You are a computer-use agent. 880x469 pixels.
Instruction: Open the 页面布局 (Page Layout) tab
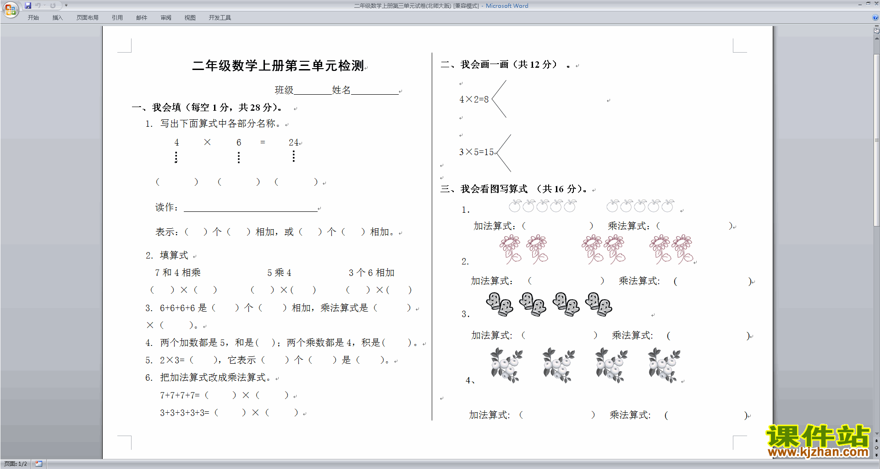[88, 18]
